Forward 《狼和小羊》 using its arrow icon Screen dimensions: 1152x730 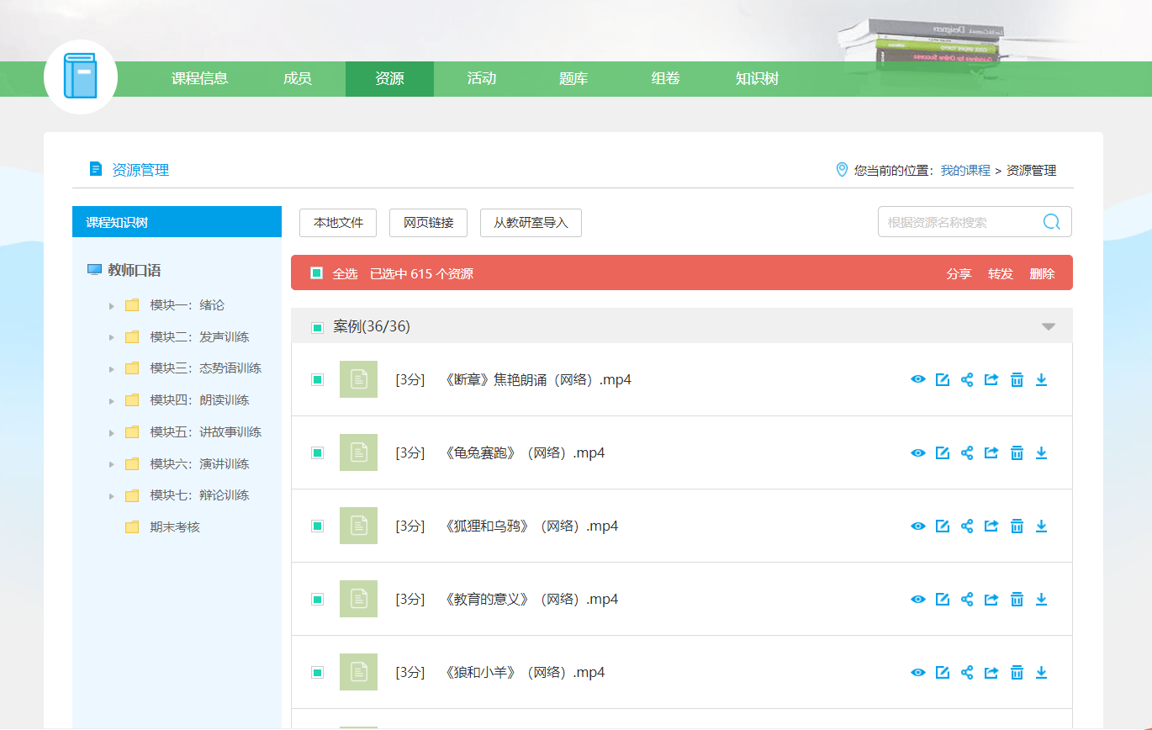[x=991, y=672]
